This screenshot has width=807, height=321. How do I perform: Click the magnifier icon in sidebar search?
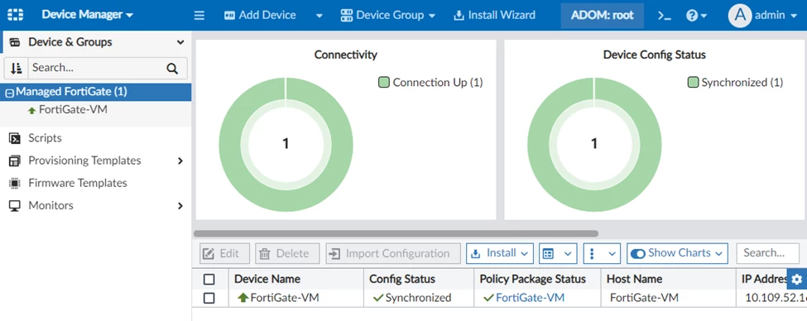click(172, 69)
